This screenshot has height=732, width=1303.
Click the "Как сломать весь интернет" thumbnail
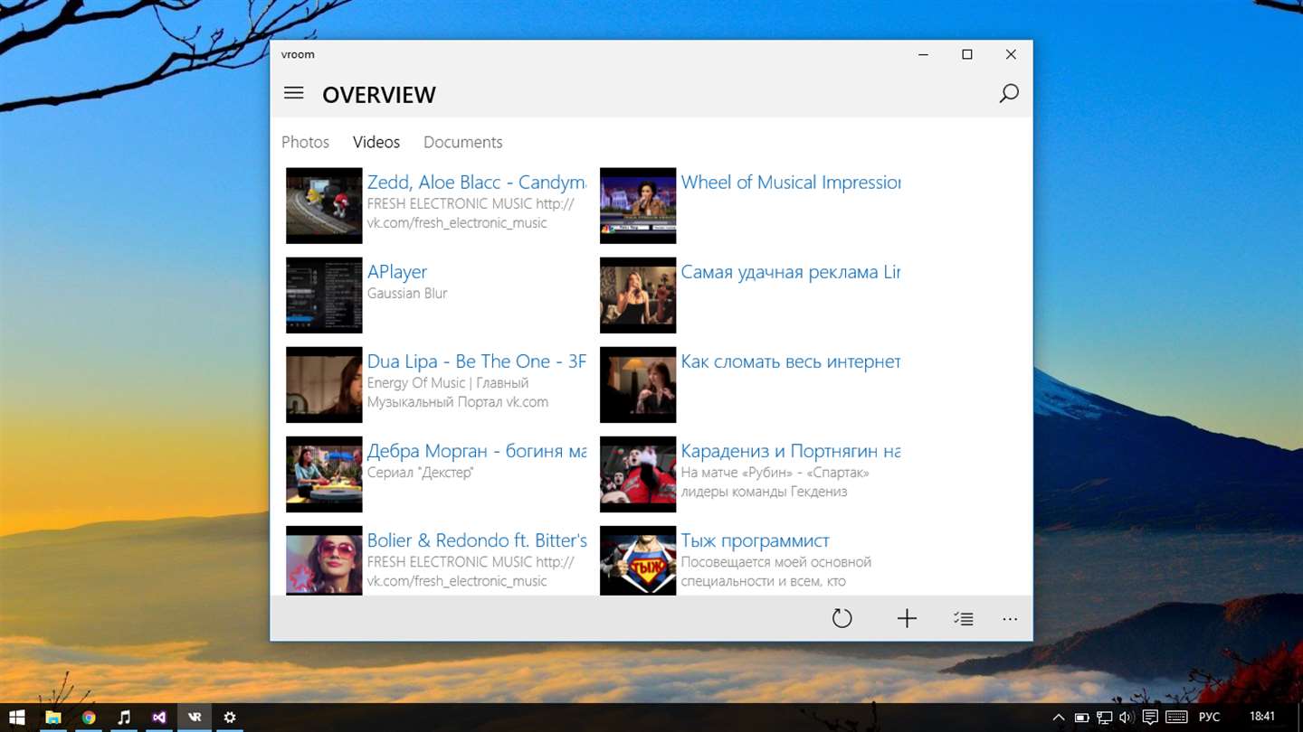pos(638,384)
